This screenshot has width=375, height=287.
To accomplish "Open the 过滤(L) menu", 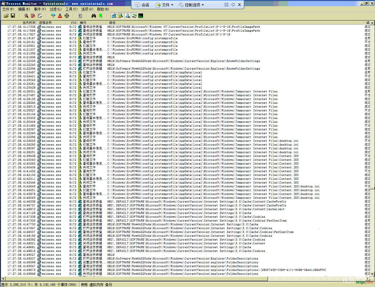I will coord(56,9).
